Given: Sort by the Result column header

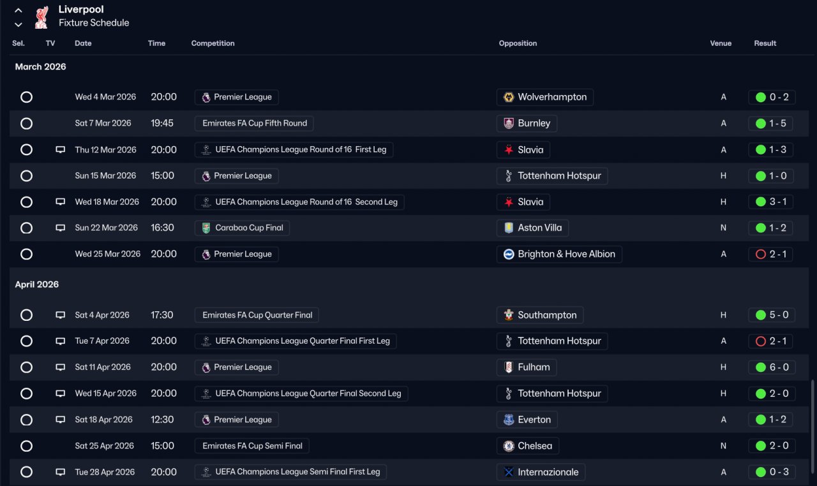Looking at the screenshot, I should click(765, 43).
